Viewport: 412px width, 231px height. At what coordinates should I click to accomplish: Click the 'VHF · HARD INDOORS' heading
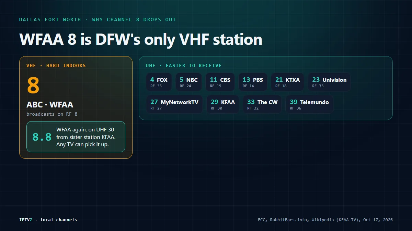[56, 65]
